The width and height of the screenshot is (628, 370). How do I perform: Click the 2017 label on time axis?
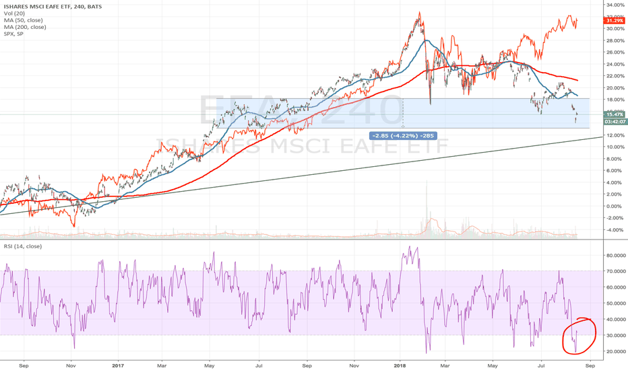pyautogui.click(x=118, y=365)
